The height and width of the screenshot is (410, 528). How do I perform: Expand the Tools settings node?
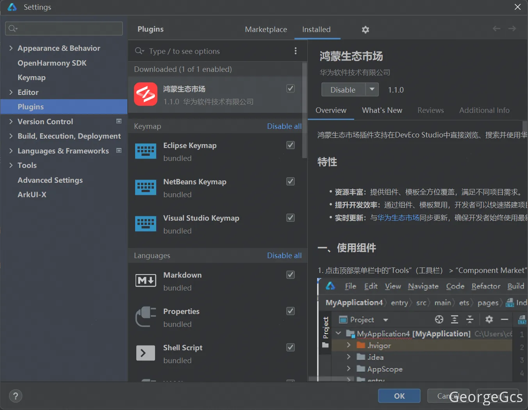click(11, 165)
